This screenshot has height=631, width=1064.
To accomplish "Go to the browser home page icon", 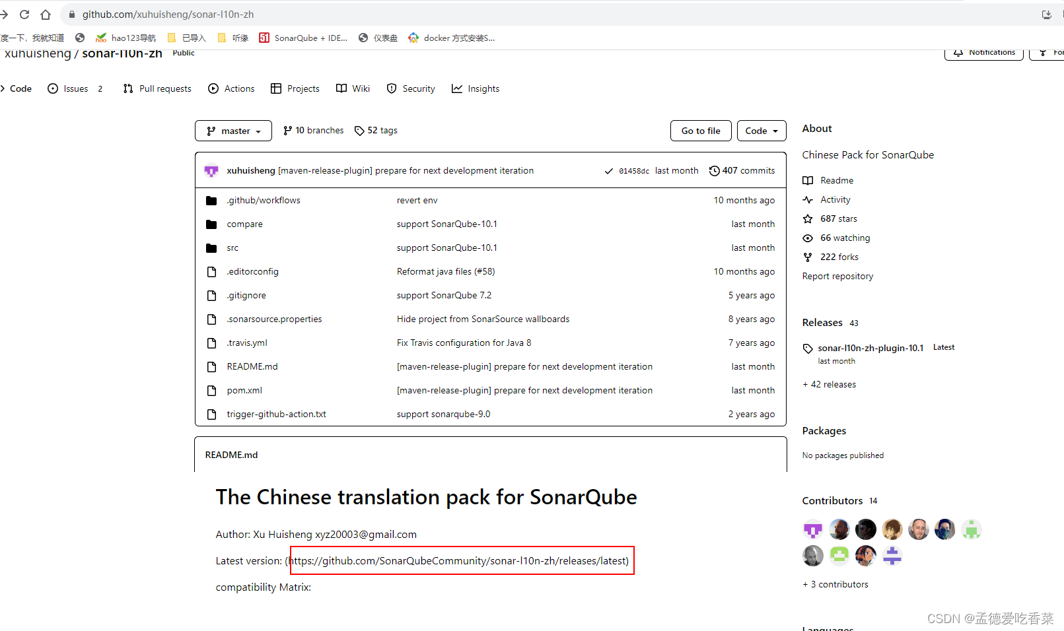I will click(46, 14).
